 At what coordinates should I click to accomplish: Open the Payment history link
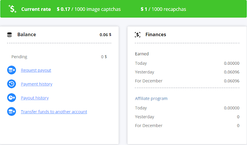[x=36, y=84]
